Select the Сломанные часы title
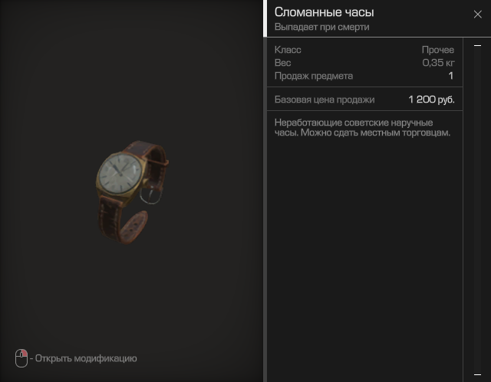The width and height of the screenshot is (491, 382). click(324, 12)
